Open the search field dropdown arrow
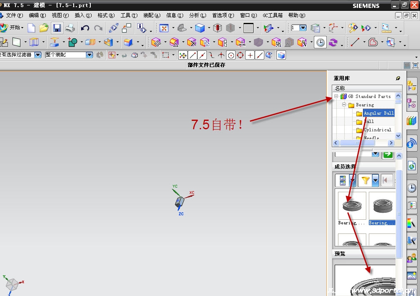420x296 pixels. tap(375, 154)
